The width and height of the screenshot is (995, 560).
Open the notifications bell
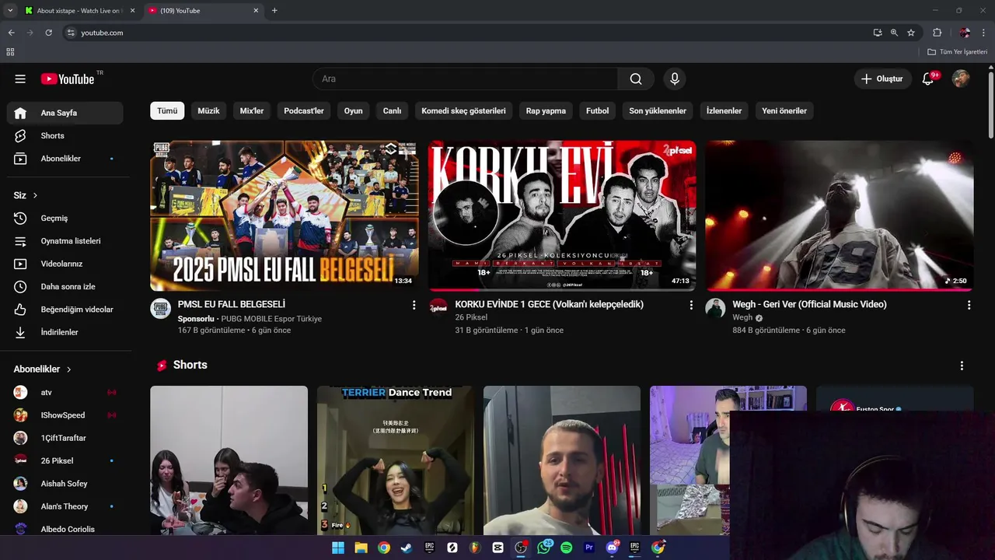tap(928, 79)
